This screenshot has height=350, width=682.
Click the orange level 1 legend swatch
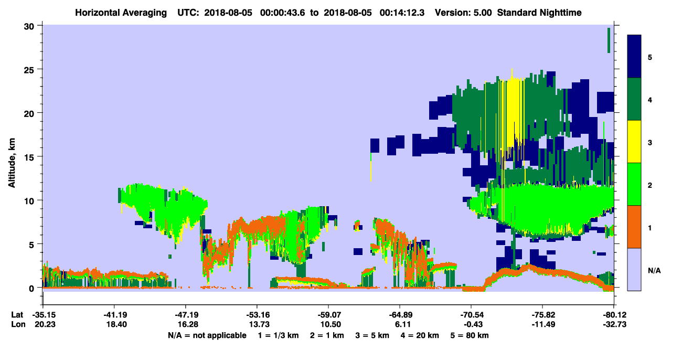tap(634, 227)
